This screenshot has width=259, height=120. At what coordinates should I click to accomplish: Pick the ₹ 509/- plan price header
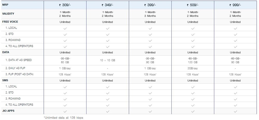[192, 5]
